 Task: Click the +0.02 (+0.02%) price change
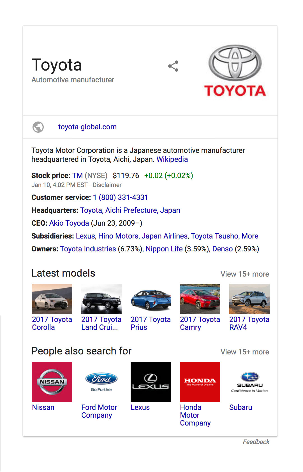(x=169, y=176)
